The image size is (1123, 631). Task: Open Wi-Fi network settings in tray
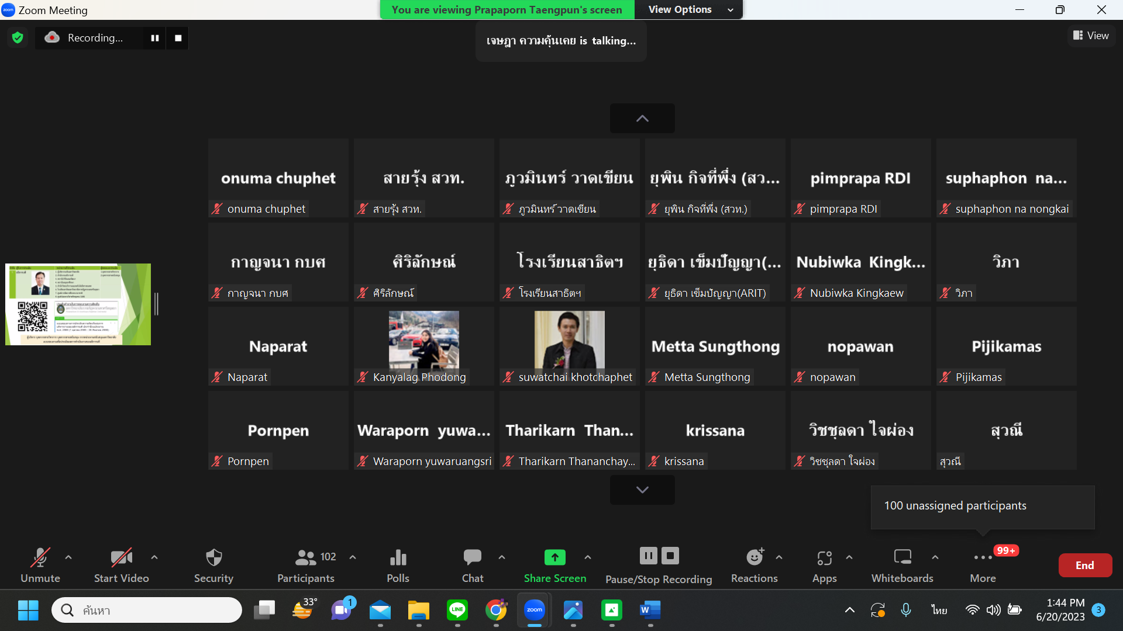click(972, 611)
